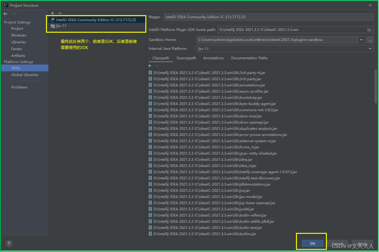The height and width of the screenshot is (252, 379).
Task: Click the folder icon on Plugin SDK home path
Action: coord(369,29)
